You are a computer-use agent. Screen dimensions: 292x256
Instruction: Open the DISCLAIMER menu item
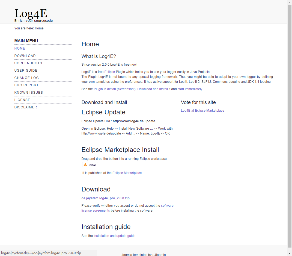(25, 107)
